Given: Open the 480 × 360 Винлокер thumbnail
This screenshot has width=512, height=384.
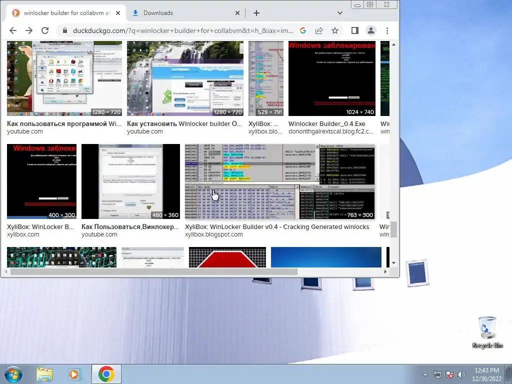Looking at the screenshot, I should pyautogui.click(x=130, y=181).
